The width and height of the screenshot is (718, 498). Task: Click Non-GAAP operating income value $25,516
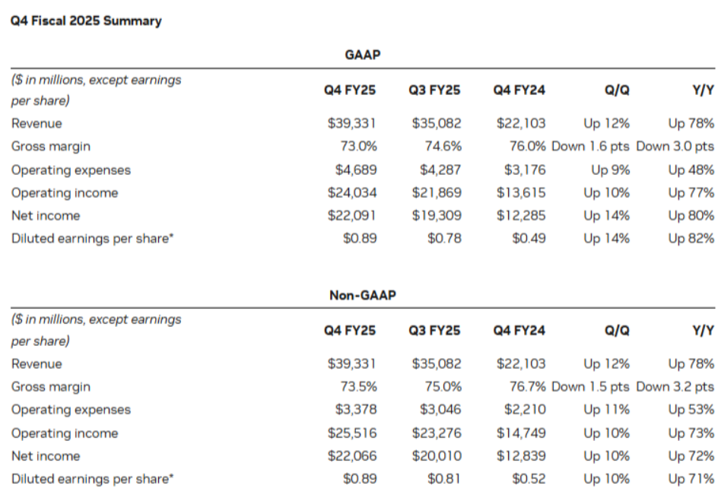(x=351, y=433)
